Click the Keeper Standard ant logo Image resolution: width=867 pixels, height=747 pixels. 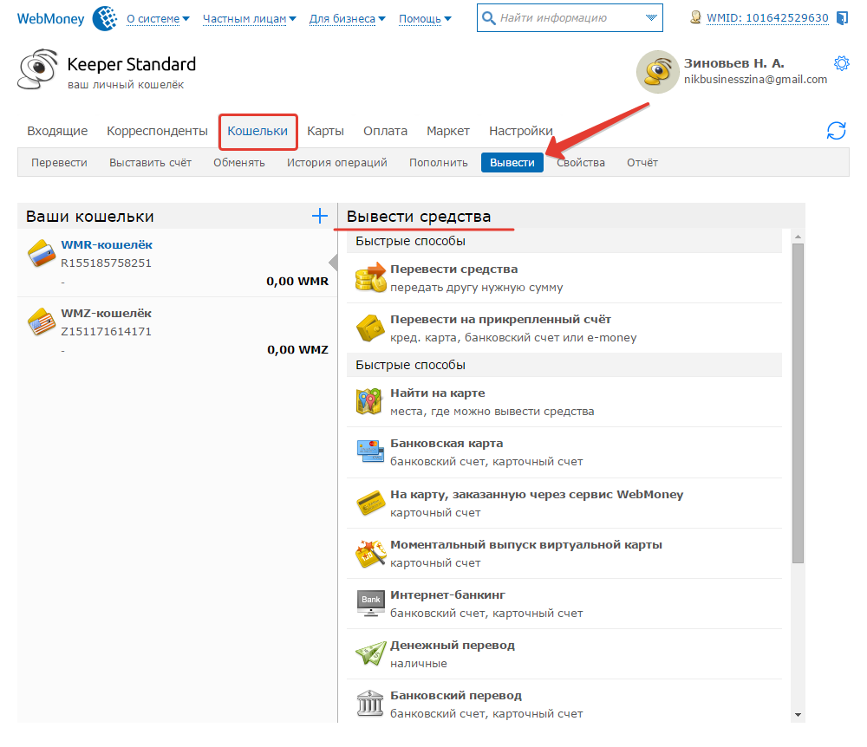tap(37, 69)
